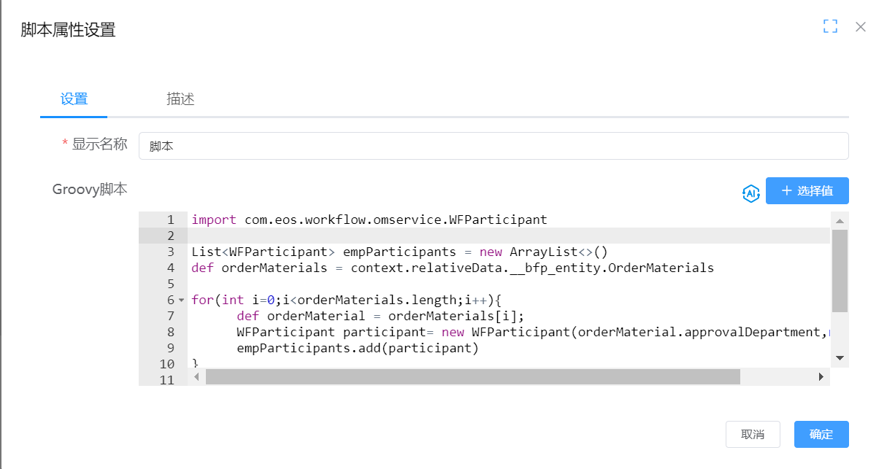Close the 脚本属性设置 dialog
887x469 pixels.
pyautogui.click(x=861, y=27)
